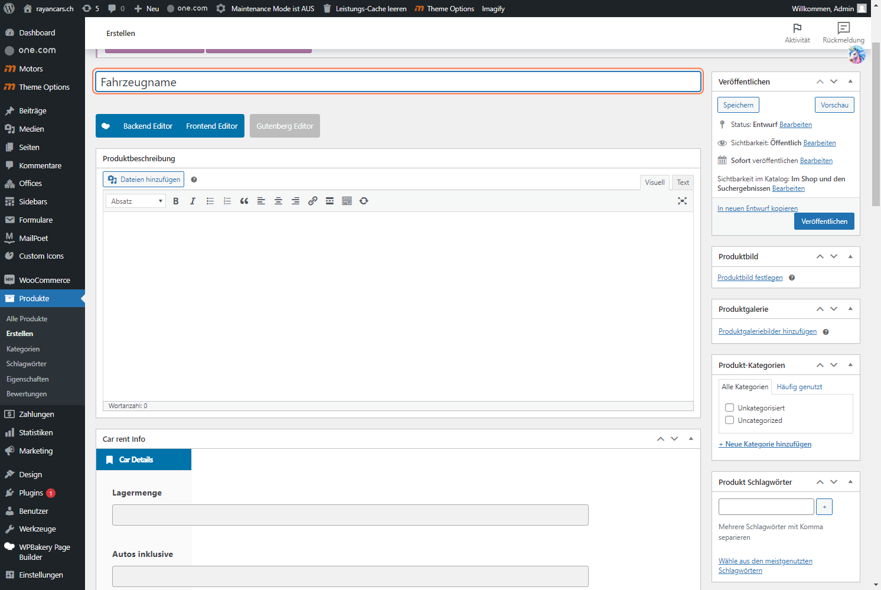Image resolution: width=881 pixels, height=590 pixels.
Task: Open help icon beside Dateien hinzufügen
Action: 194,180
